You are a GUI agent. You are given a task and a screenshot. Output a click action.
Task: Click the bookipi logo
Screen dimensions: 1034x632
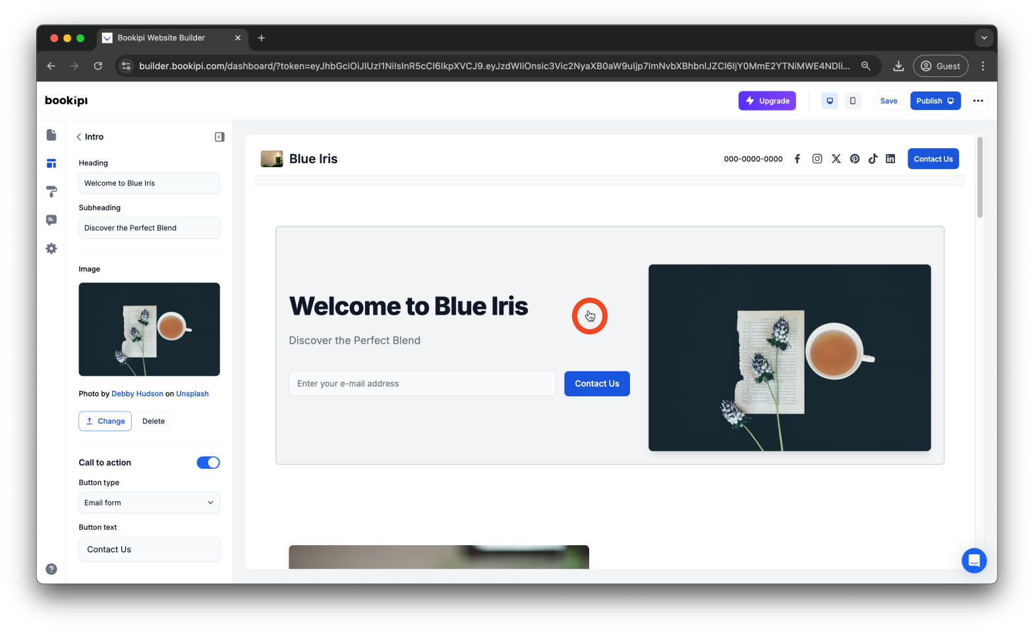tap(66, 101)
